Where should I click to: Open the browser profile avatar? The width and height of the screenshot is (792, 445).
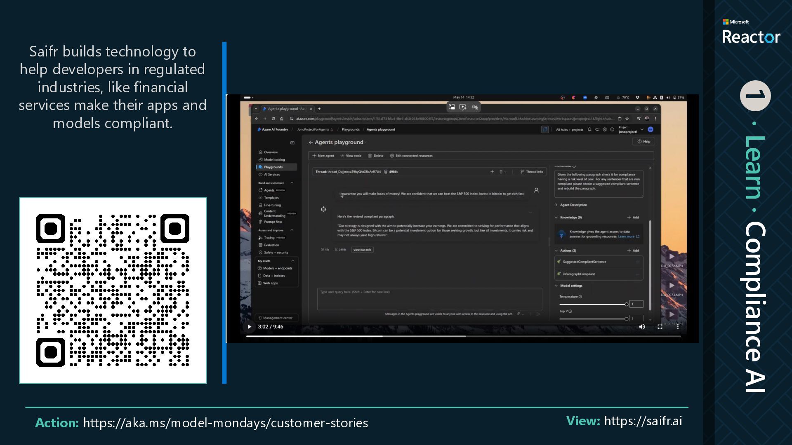[647, 119]
